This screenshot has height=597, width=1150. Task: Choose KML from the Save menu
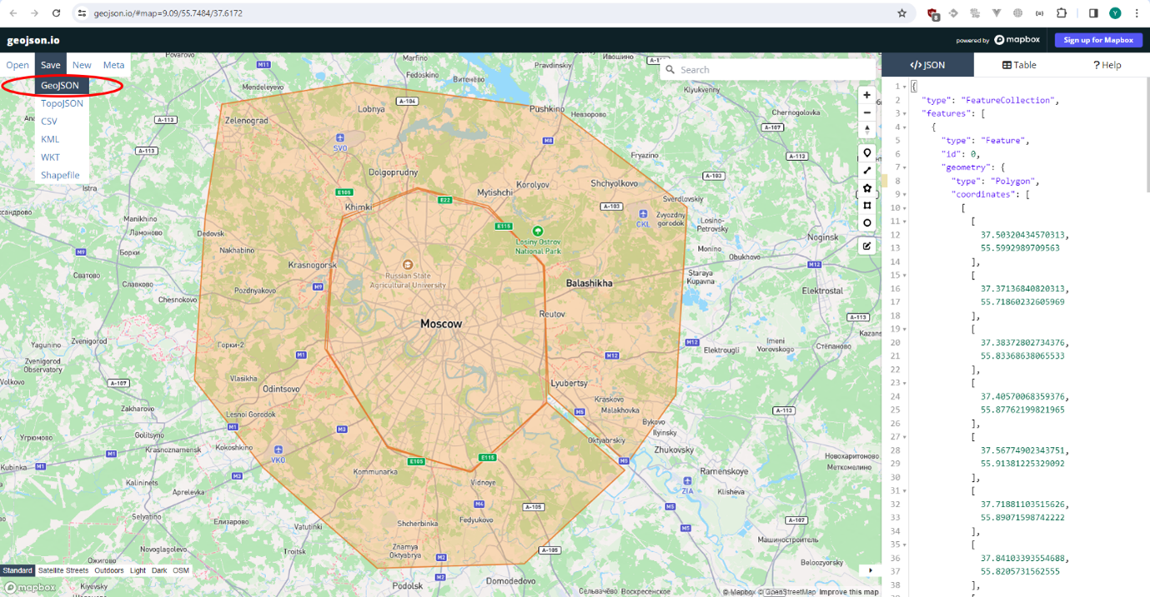pos(50,139)
